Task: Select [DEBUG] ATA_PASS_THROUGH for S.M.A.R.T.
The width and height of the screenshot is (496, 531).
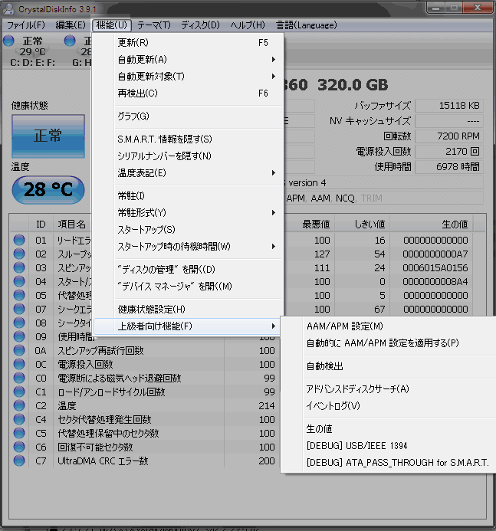Action: [x=389, y=463]
